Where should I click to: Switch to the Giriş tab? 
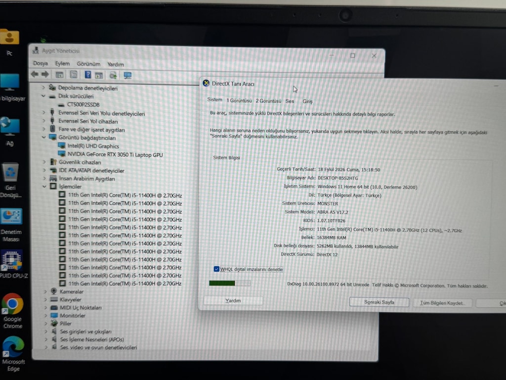[x=307, y=101]
